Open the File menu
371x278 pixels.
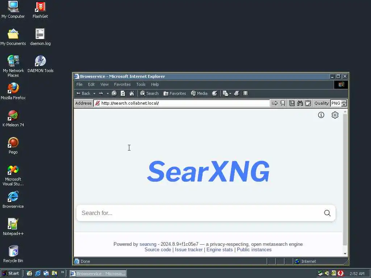pos(79,84)
